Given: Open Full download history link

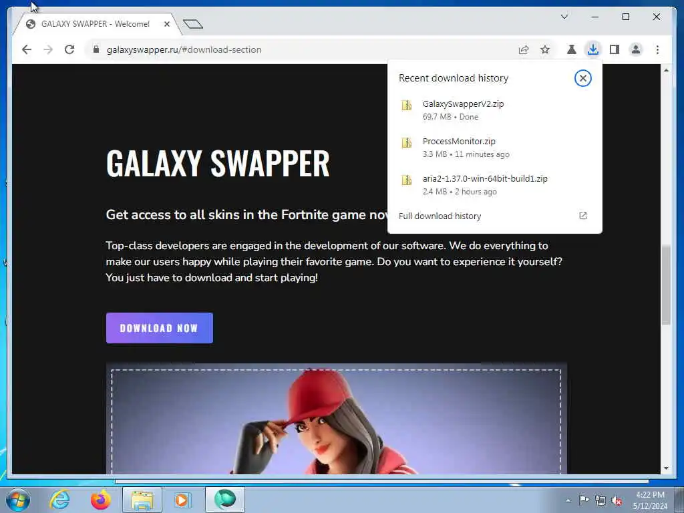Looking at the screenshot, I should [x=440, y=216].
